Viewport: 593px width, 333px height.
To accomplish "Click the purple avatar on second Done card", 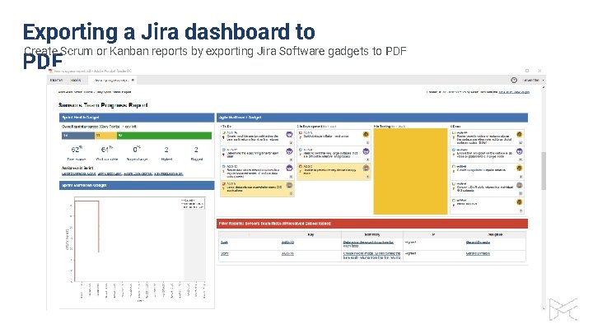I will point(520,151).
